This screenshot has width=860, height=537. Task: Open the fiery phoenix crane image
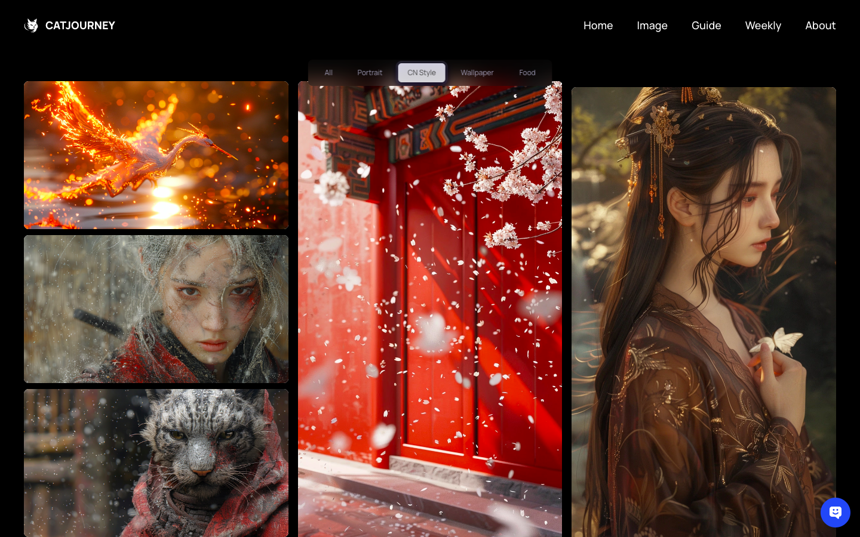(x=156, y=155)
